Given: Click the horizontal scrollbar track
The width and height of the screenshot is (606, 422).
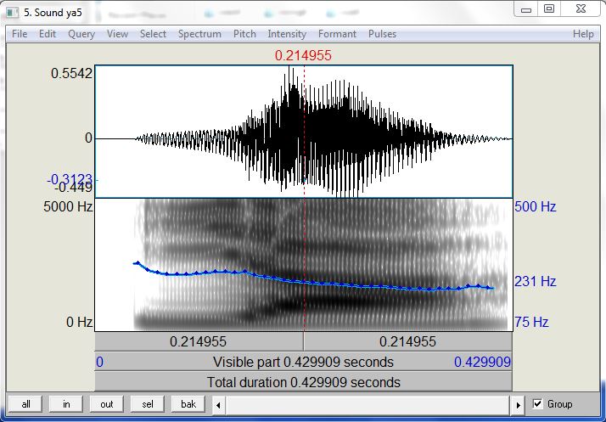Looking at the screenshot, I should click(368, 405).
